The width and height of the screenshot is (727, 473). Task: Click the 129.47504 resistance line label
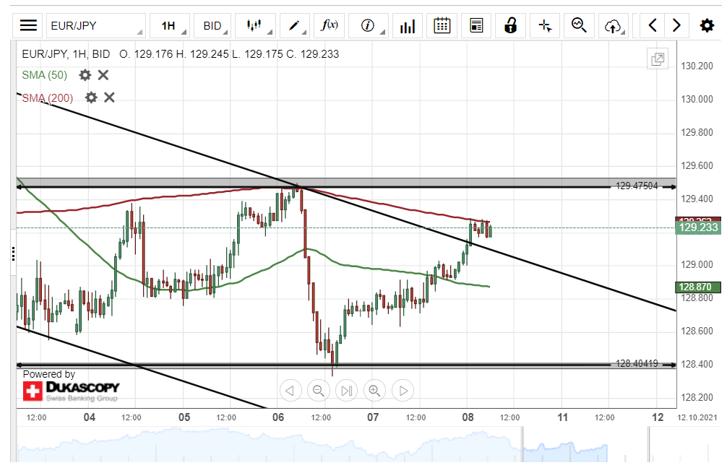pyautogui.click(x=637, y=186)
